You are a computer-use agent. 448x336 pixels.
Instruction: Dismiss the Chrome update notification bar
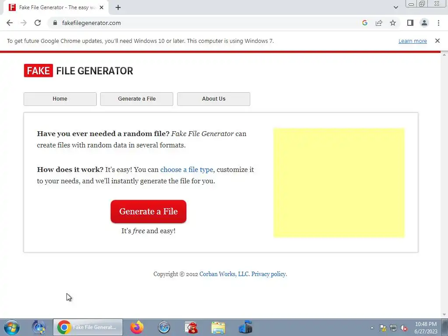click(x=437, y=41)
